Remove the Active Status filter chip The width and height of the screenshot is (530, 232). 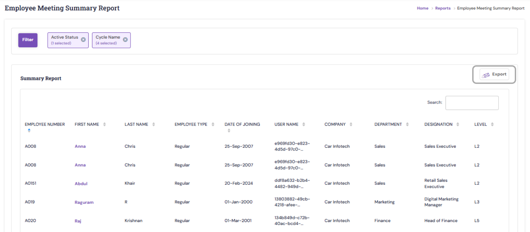[x=83, y=40]
